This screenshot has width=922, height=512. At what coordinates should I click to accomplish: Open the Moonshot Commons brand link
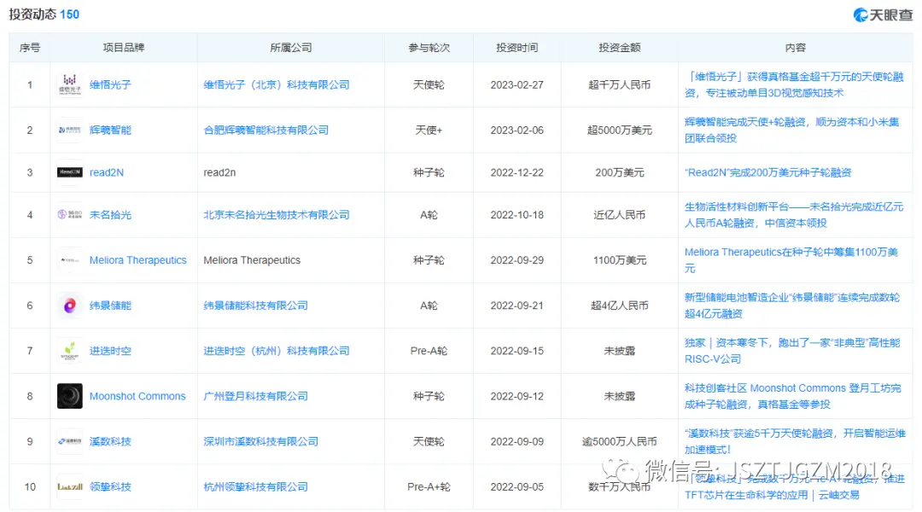click(x=137, y=396)
